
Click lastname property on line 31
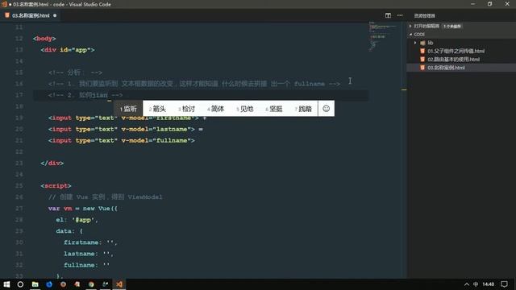[x=88, y=254]
